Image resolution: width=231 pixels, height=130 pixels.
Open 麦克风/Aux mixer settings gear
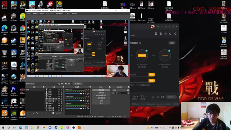pyautogui.click(x=88, y=94)
